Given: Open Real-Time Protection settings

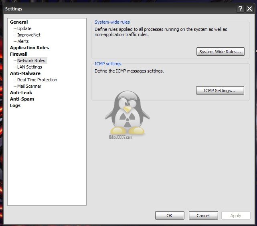Looking at the screenshot, I should click(37, 80).
